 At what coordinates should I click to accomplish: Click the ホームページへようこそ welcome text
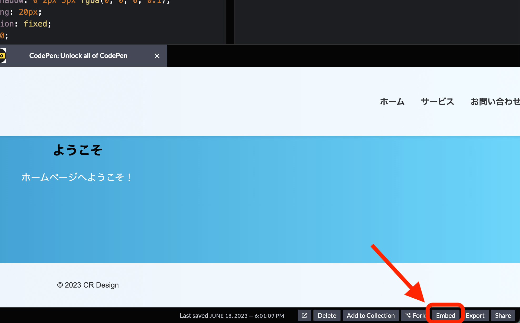pos(76,177)
